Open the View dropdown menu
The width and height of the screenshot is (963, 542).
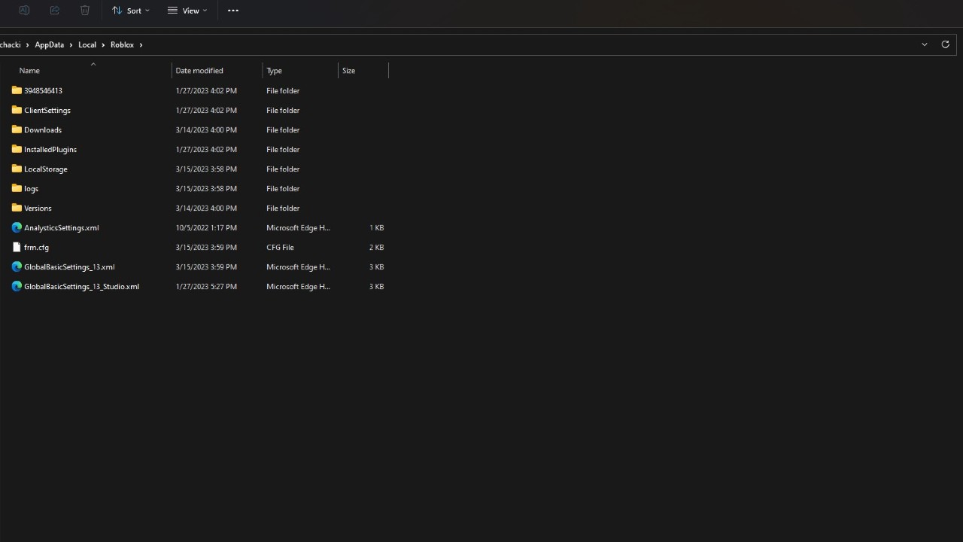pos(187,11)
